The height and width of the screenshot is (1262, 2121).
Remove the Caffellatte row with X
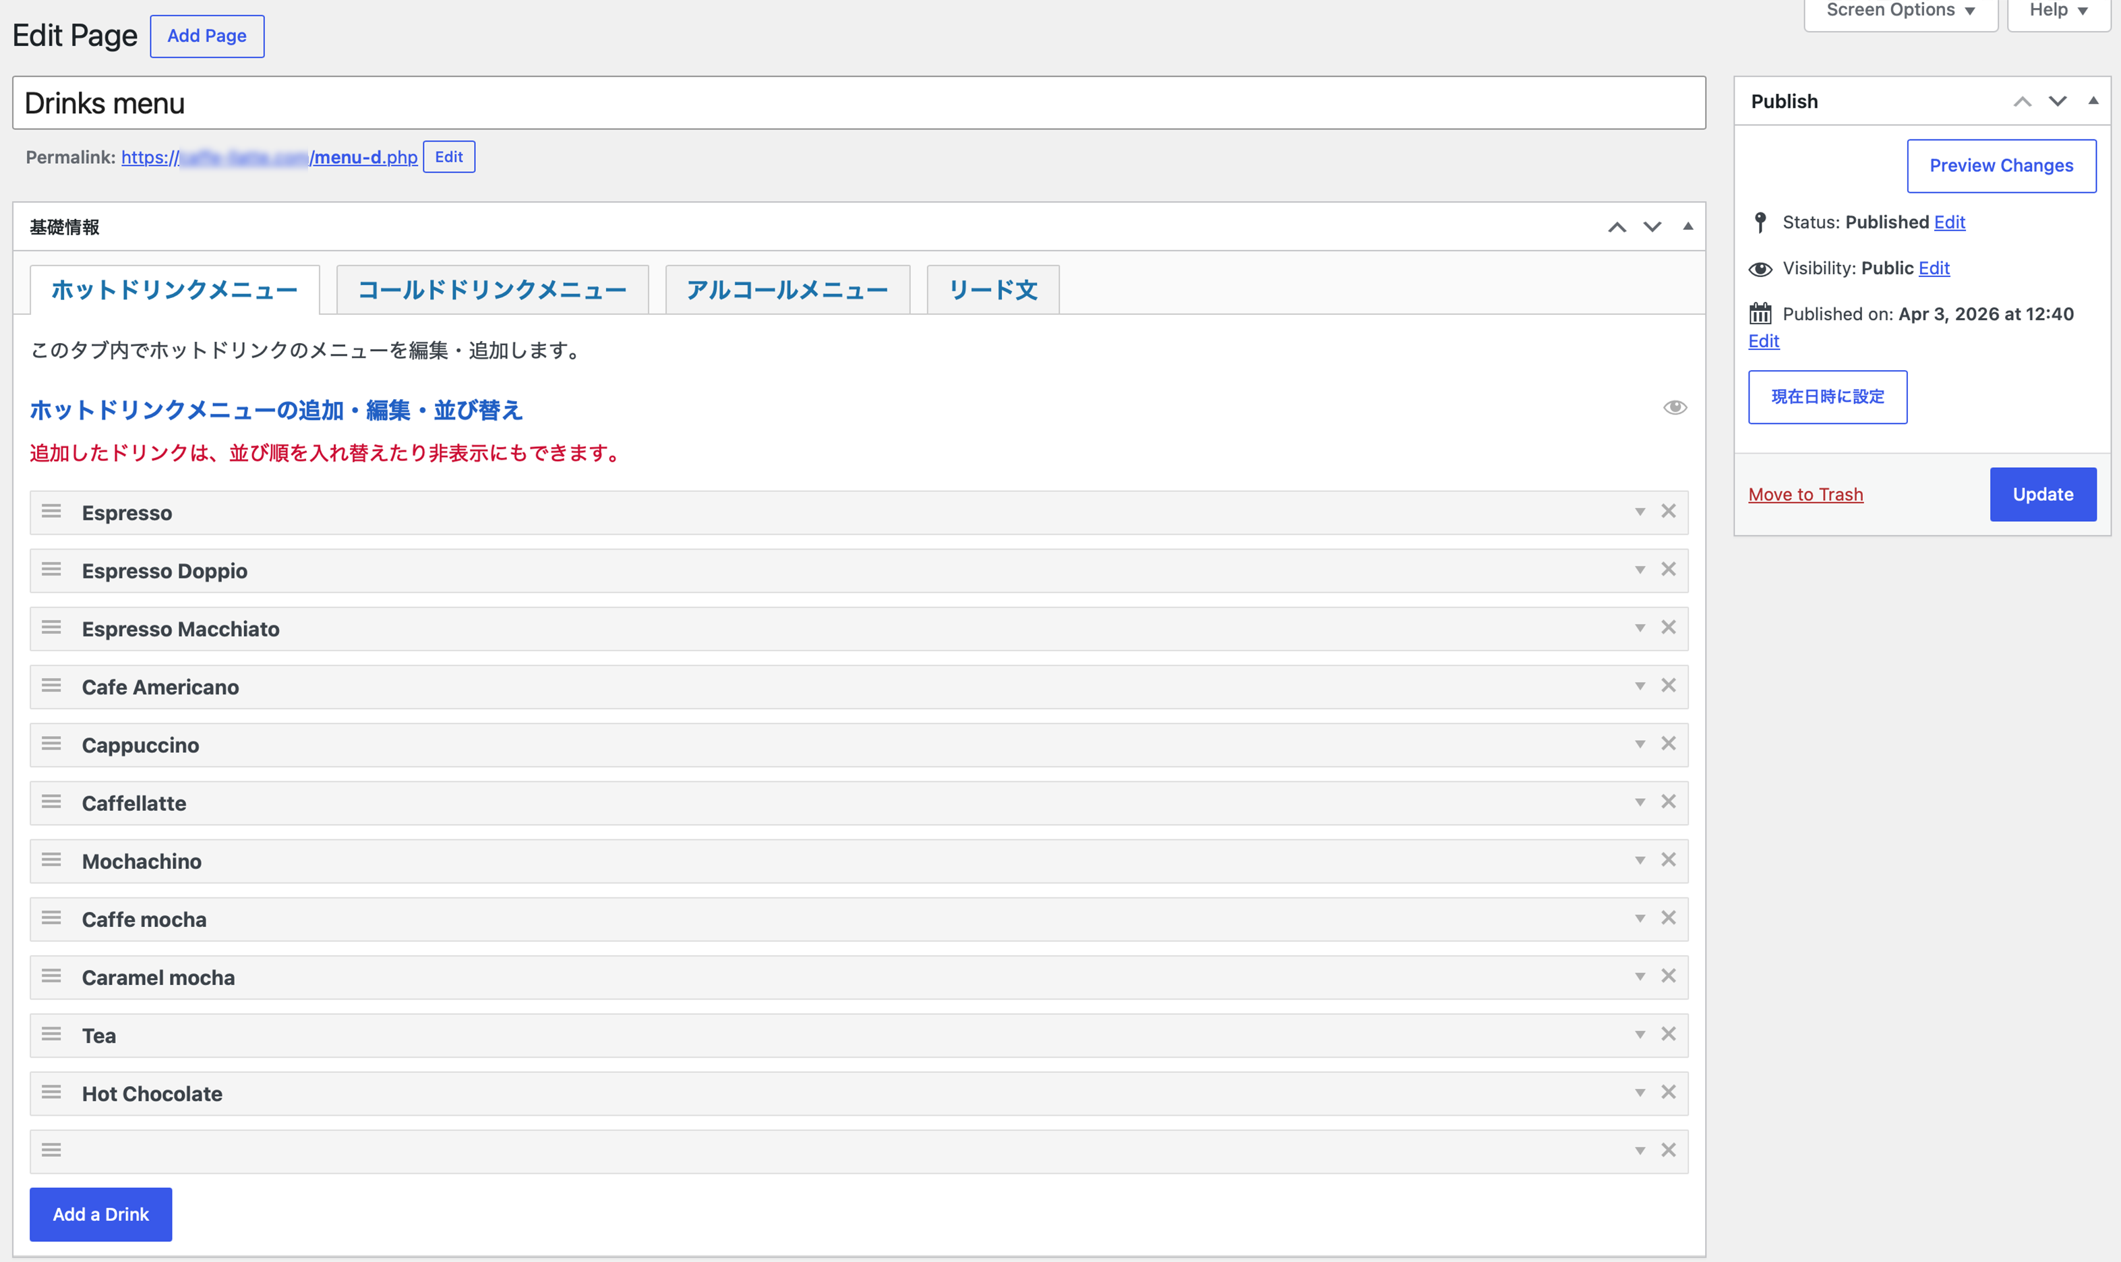pyautogui.click(x=1669, y=801)
